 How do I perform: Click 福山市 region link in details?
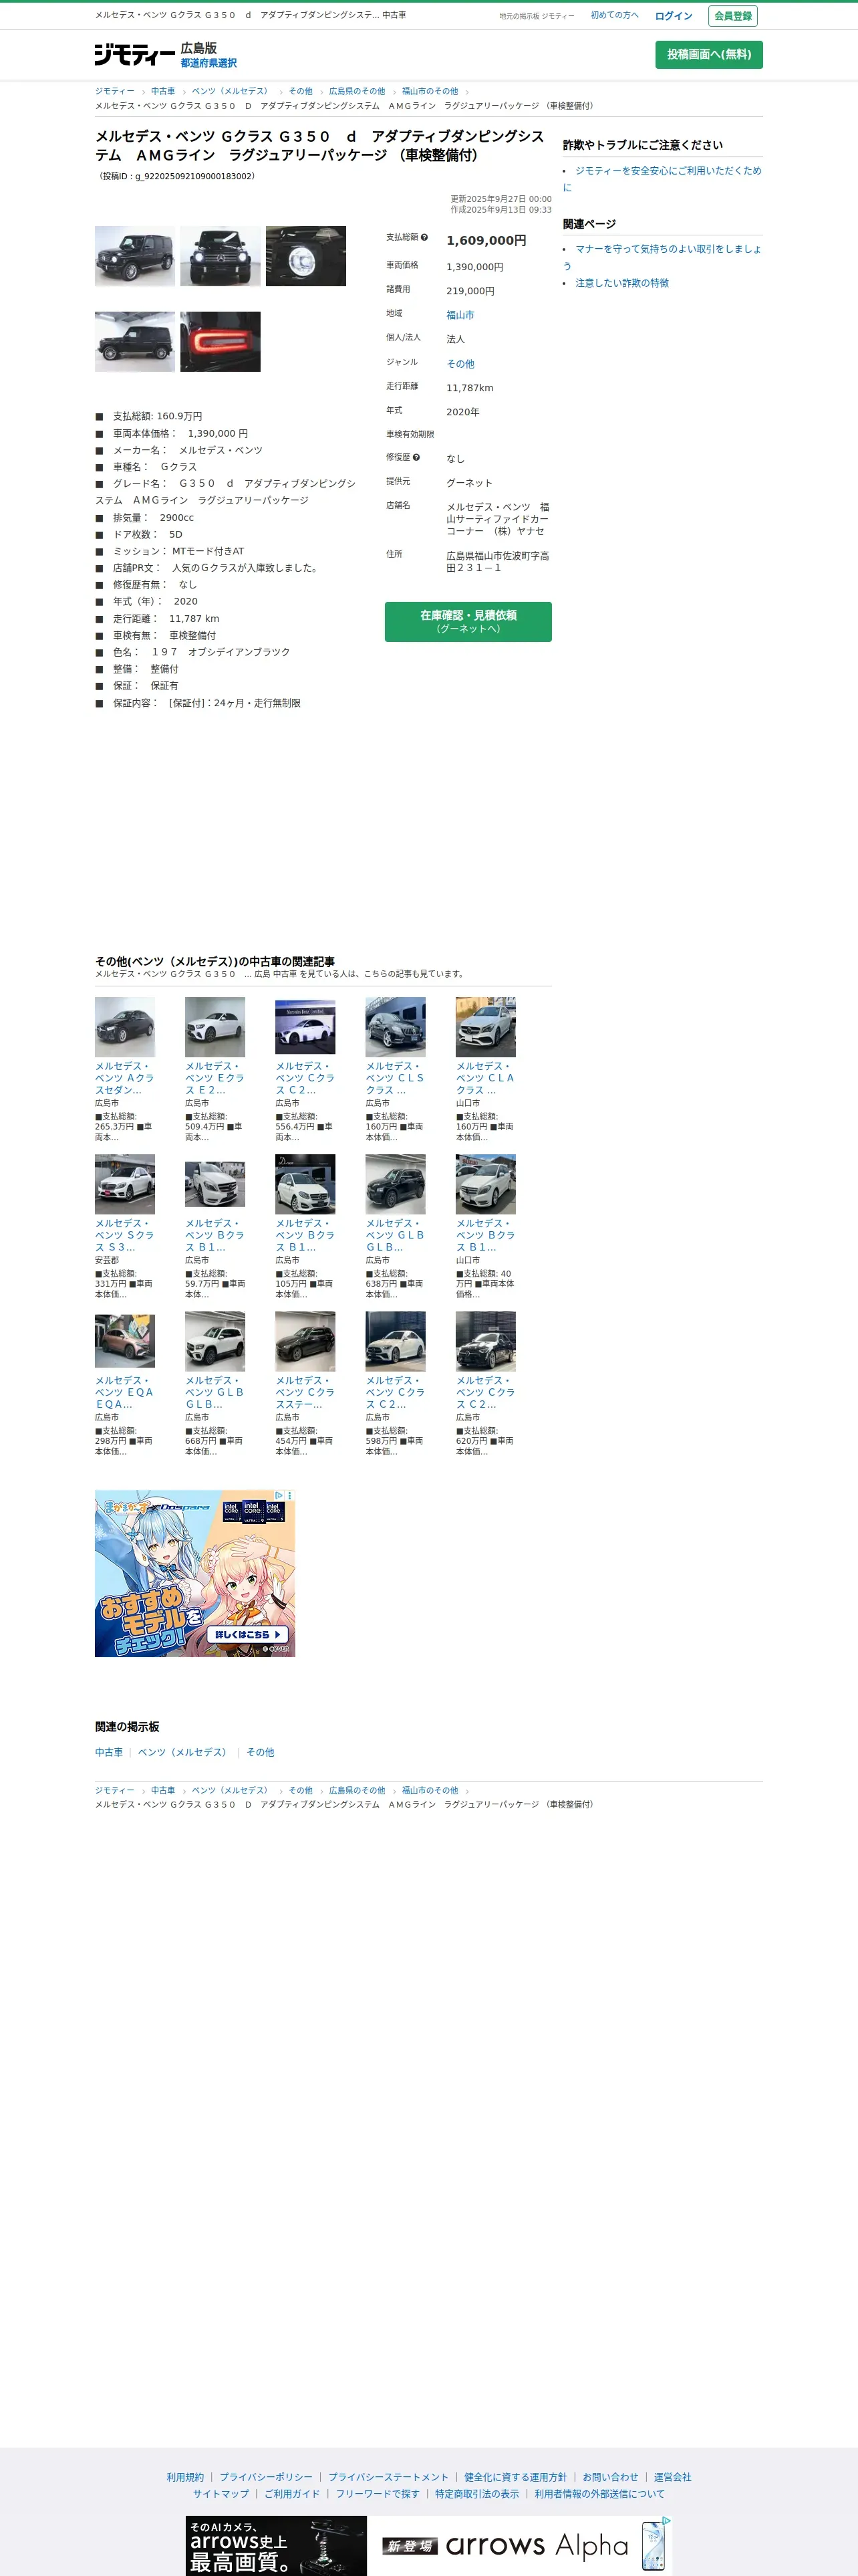point(460,315)
